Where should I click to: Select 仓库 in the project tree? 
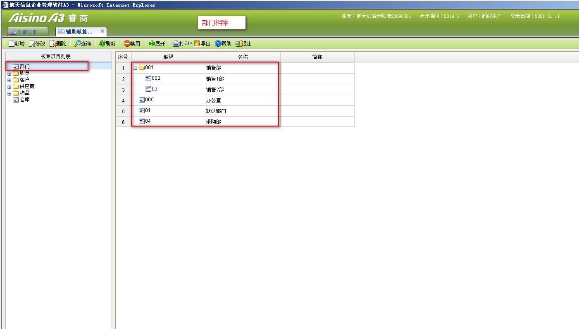(x=24, y=100)
